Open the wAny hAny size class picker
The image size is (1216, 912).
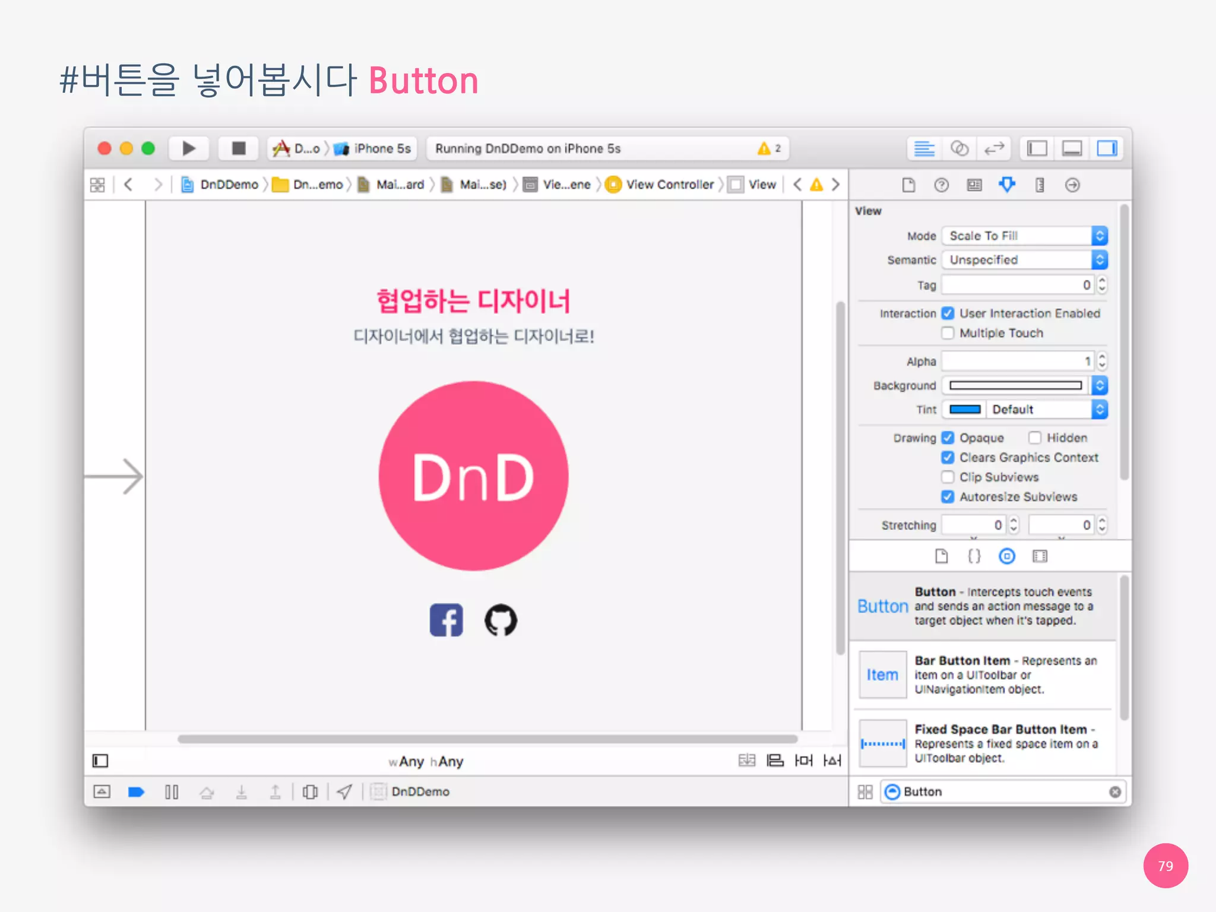pos(426,761)
